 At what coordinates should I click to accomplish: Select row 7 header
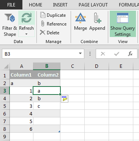(x=5, y=121)
